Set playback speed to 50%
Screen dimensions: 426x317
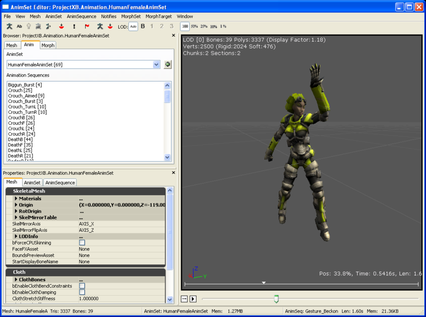tap(195, 26)
